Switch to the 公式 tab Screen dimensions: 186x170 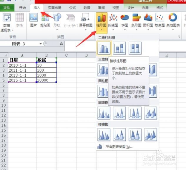(72, 8)
